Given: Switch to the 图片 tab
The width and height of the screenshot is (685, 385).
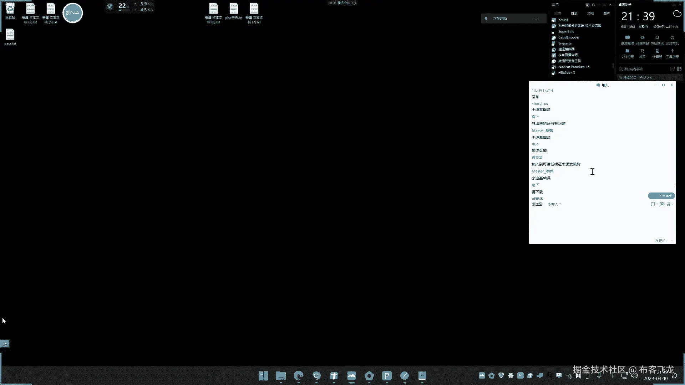Looking at the screenshot, I should pyautogui.click(x=607, y=13).
